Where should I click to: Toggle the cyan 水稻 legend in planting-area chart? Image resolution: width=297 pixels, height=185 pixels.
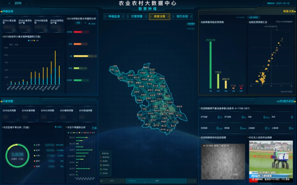[31, 40]
